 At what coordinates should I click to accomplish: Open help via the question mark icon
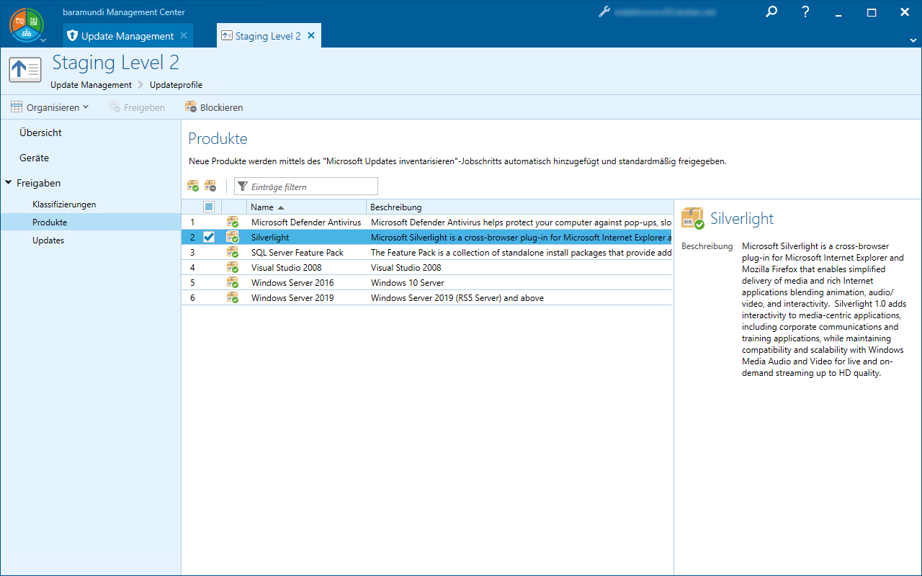pyautogui.click(x=806, y=12)
